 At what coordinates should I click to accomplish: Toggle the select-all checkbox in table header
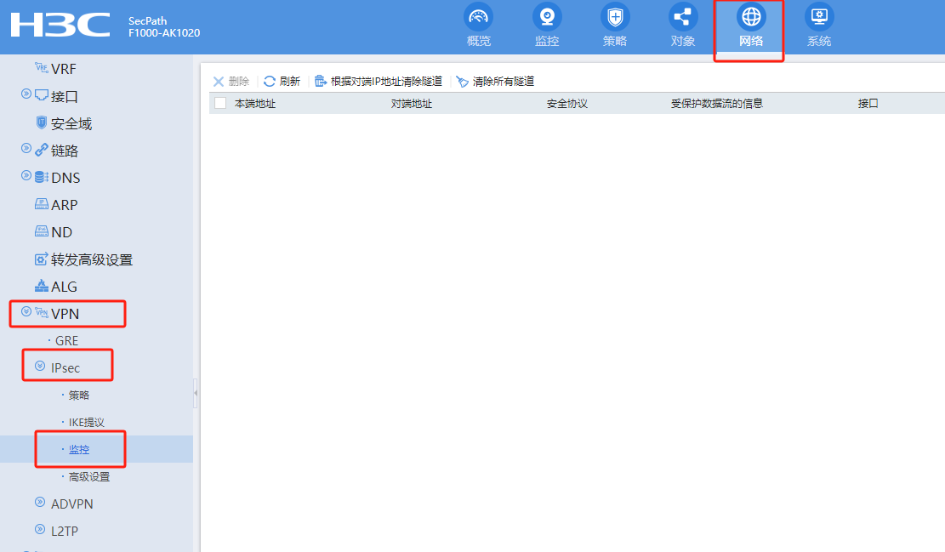(x=220, y=103)
